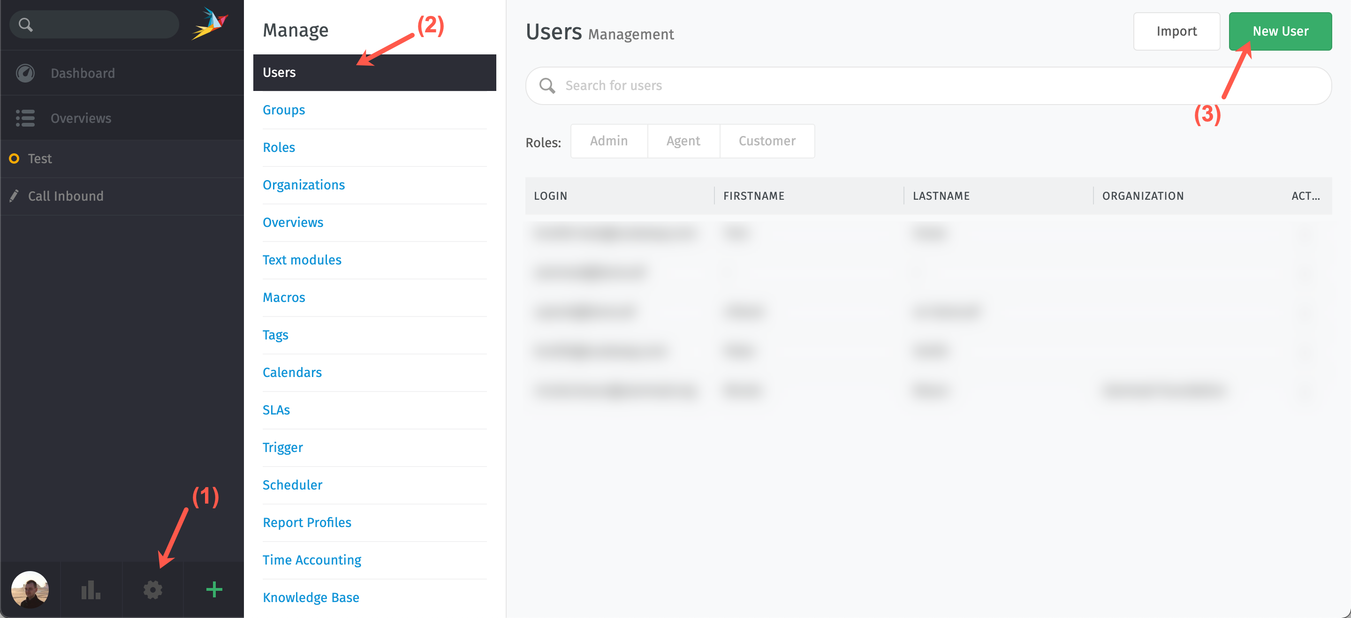Click the Import button
The width and height of the screenshot is (1351, 618).
point(1176,31)
